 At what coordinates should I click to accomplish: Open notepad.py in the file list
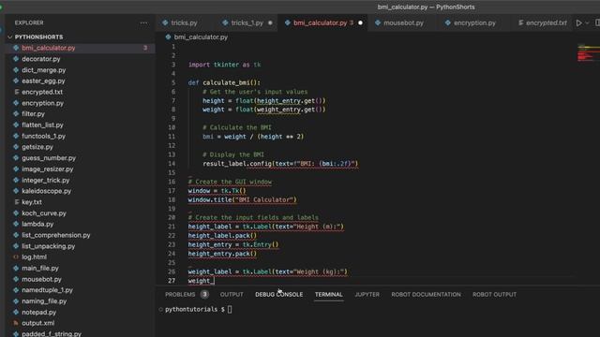[39, 312]
